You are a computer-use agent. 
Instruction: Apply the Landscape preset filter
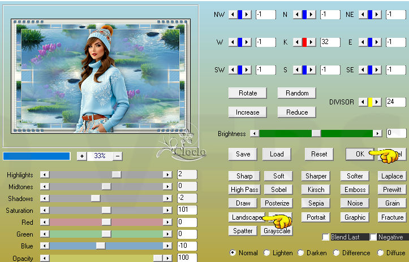247,217
